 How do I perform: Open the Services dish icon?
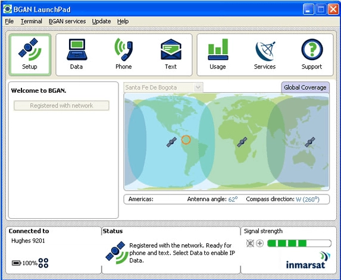tap(265, 51)
